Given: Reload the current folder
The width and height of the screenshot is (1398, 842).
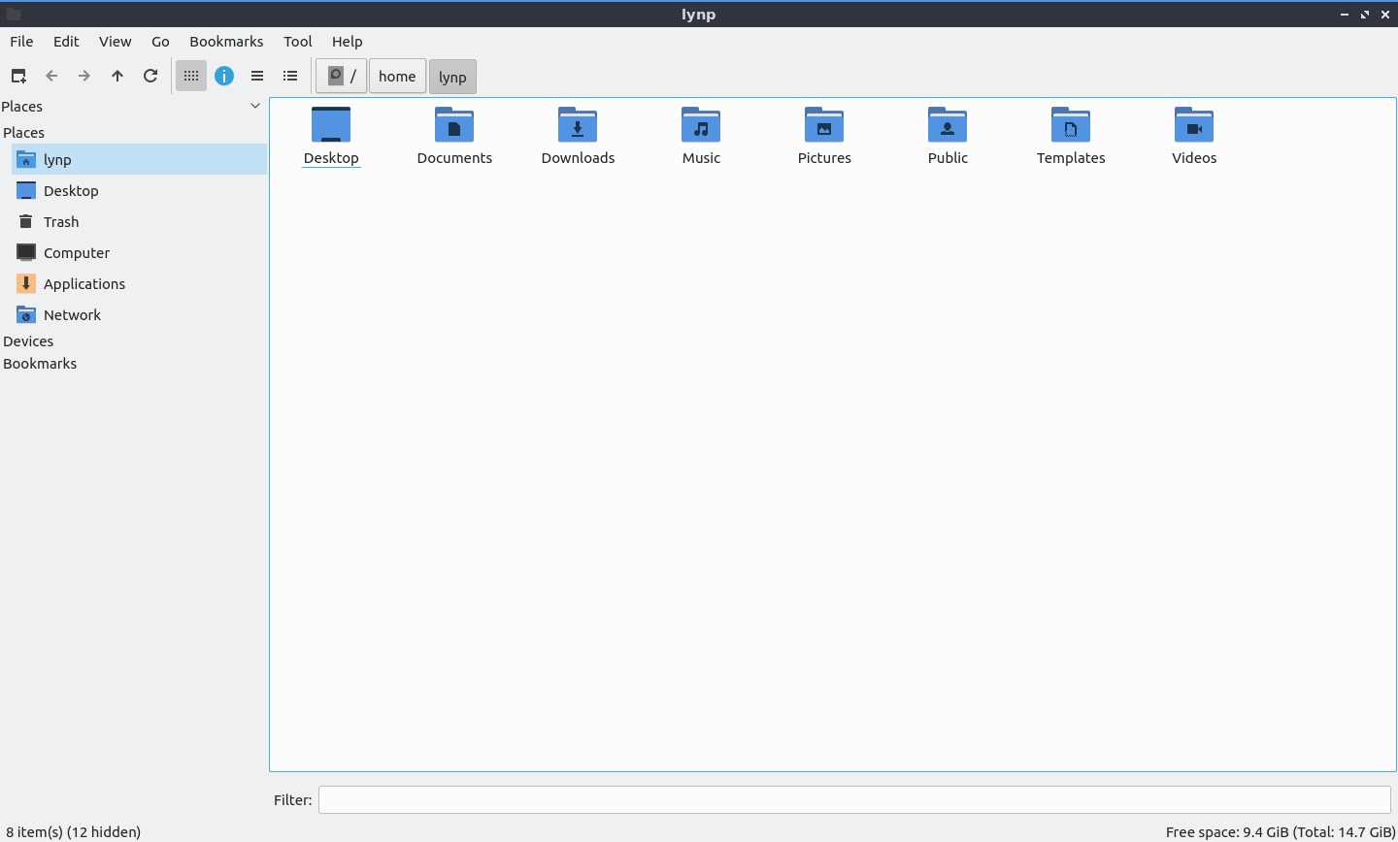Looking at the screenshot, I should click(150, 76).
